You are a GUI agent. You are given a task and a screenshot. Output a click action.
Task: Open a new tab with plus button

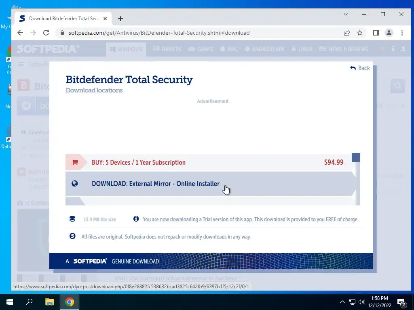[120, 19]
